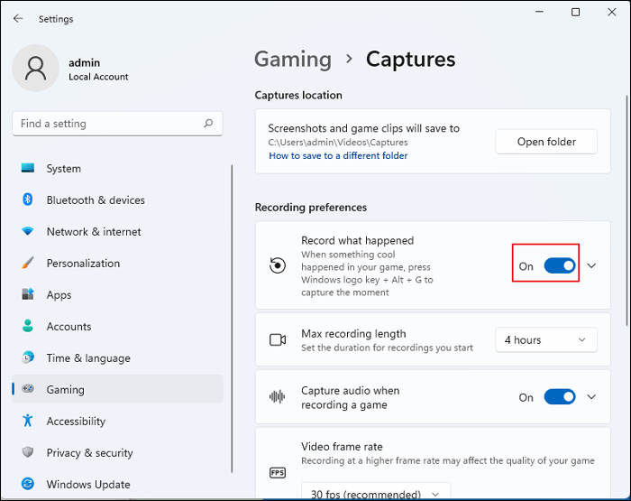
Task: Click the Personalization paintbrush icon
Action: tap(28, 264)
